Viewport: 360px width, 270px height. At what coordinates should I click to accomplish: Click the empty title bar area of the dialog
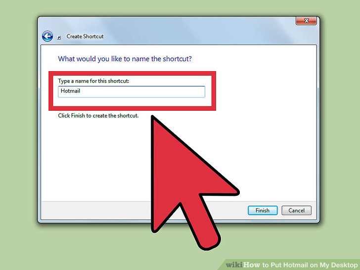tap(195, 31)
